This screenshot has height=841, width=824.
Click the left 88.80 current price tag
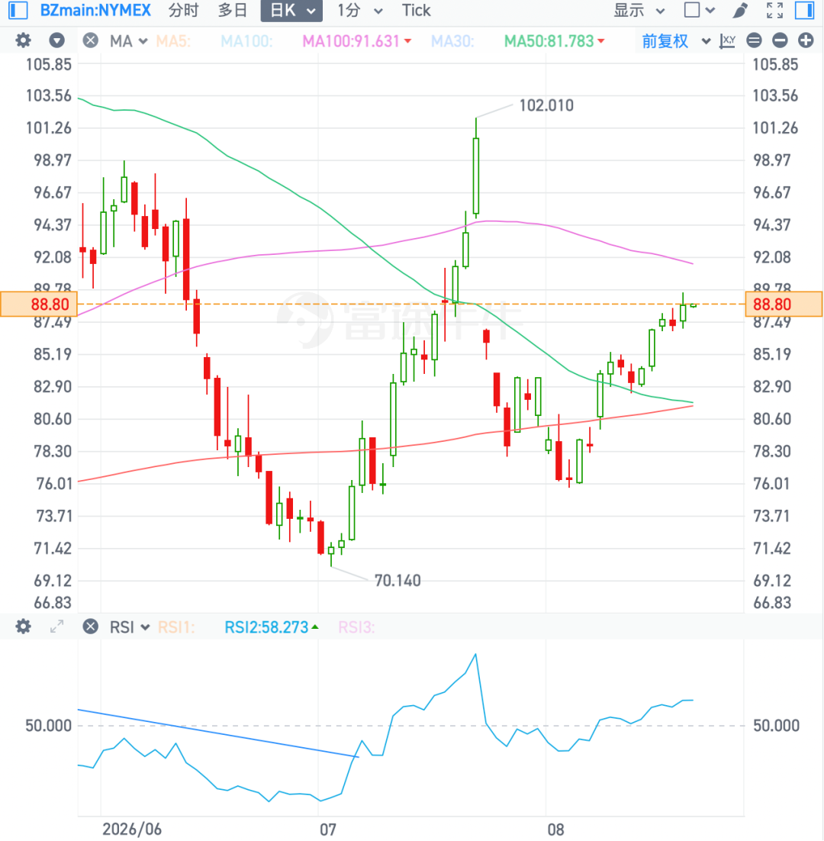39,304
